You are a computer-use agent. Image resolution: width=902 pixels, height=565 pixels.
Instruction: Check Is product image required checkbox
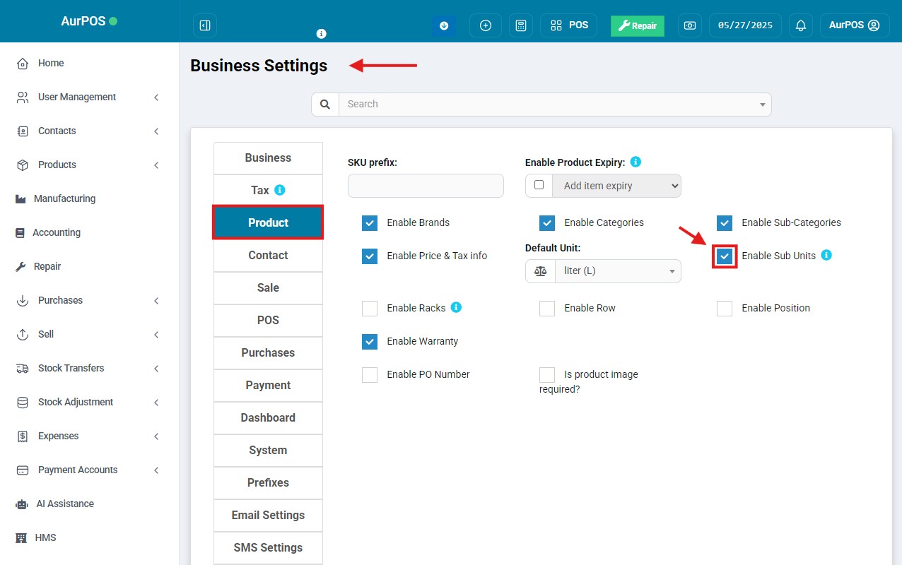547,375
